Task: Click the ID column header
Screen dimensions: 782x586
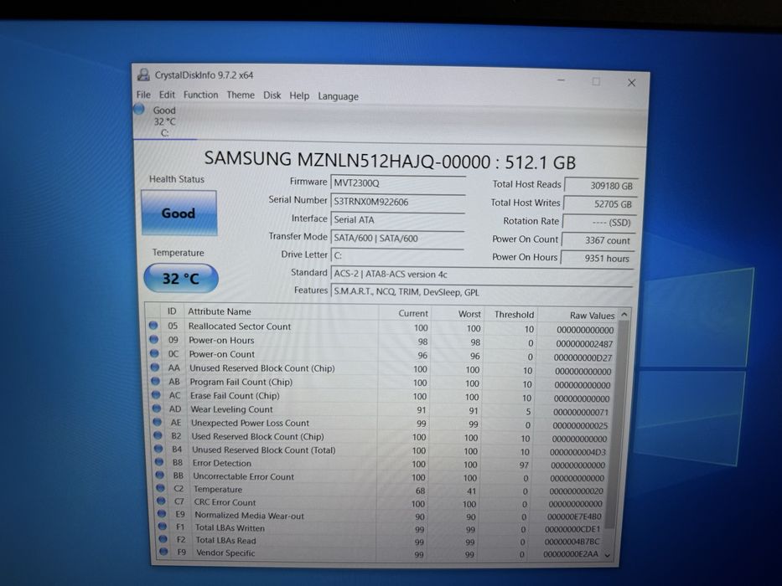Action: (x=172, y=311)
